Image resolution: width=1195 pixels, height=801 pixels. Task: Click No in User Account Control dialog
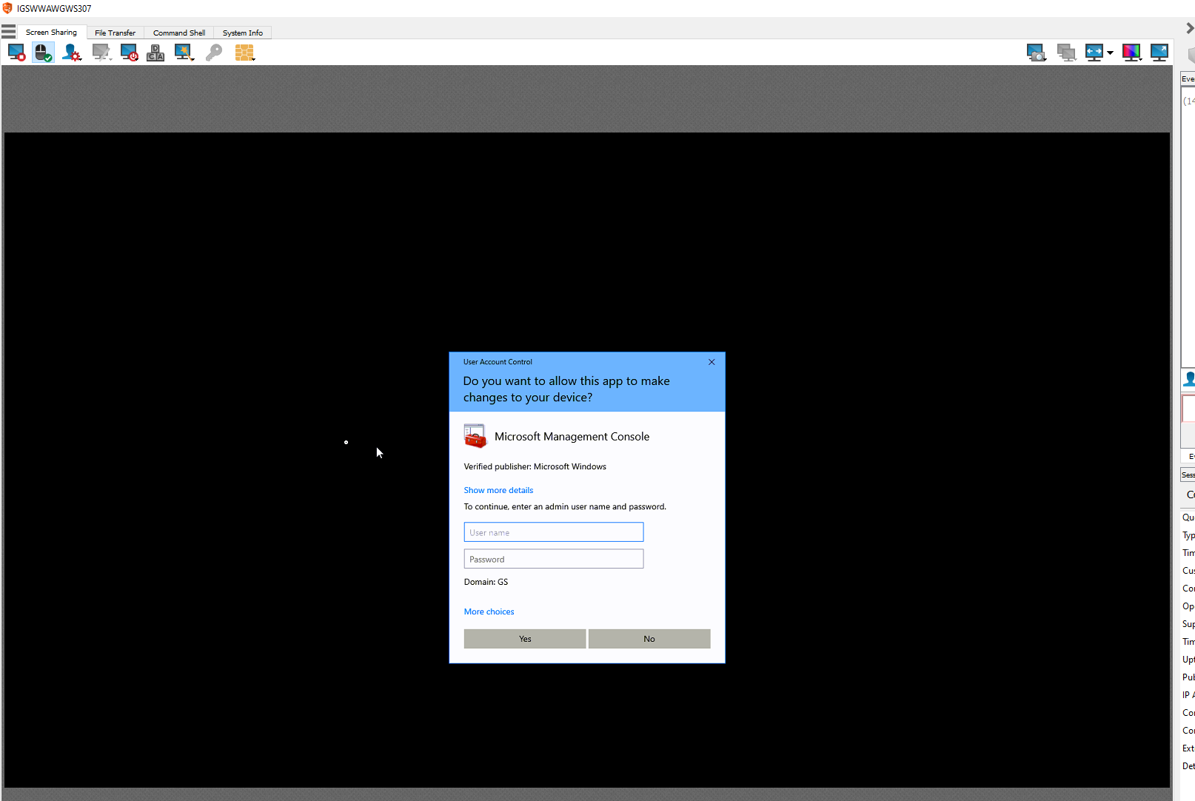649,639
